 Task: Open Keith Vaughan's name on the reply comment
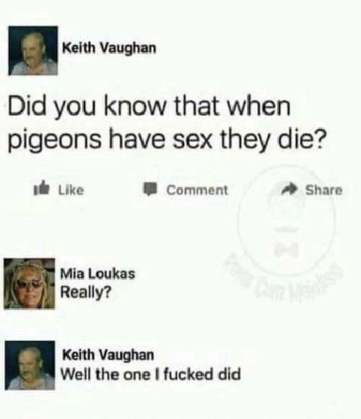pyautogui.click(x=108, y=355)
